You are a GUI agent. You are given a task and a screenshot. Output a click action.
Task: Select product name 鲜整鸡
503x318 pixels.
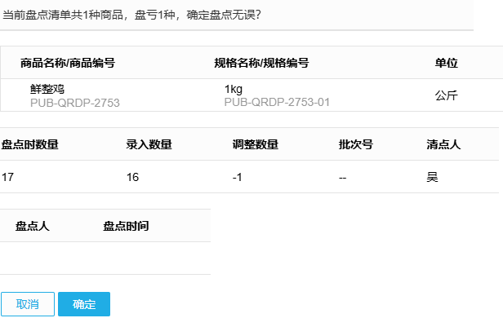click(47, 89)
